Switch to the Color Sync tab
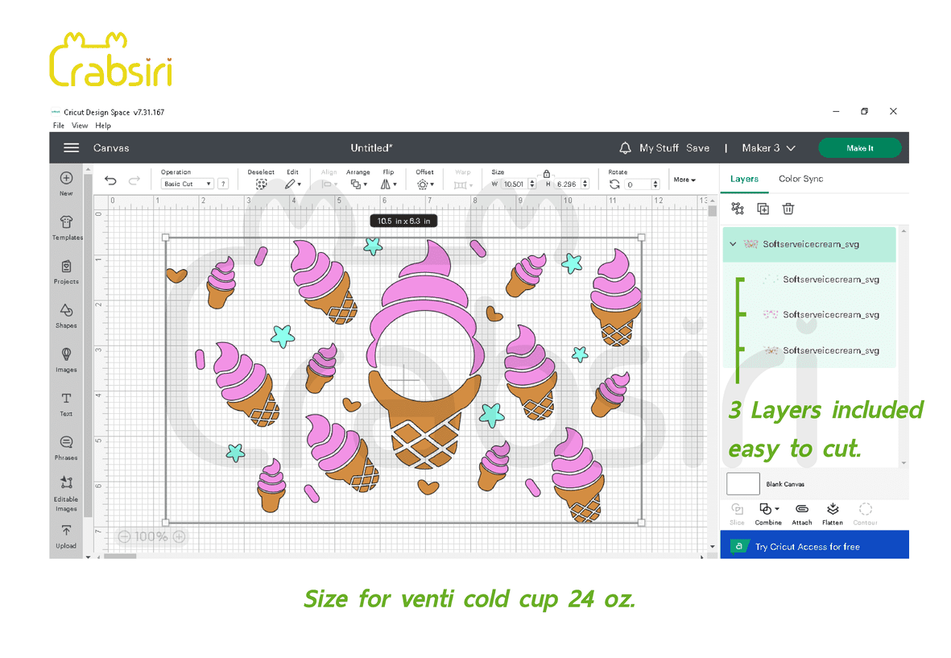 pyautogui.click(x=800, y=179)
